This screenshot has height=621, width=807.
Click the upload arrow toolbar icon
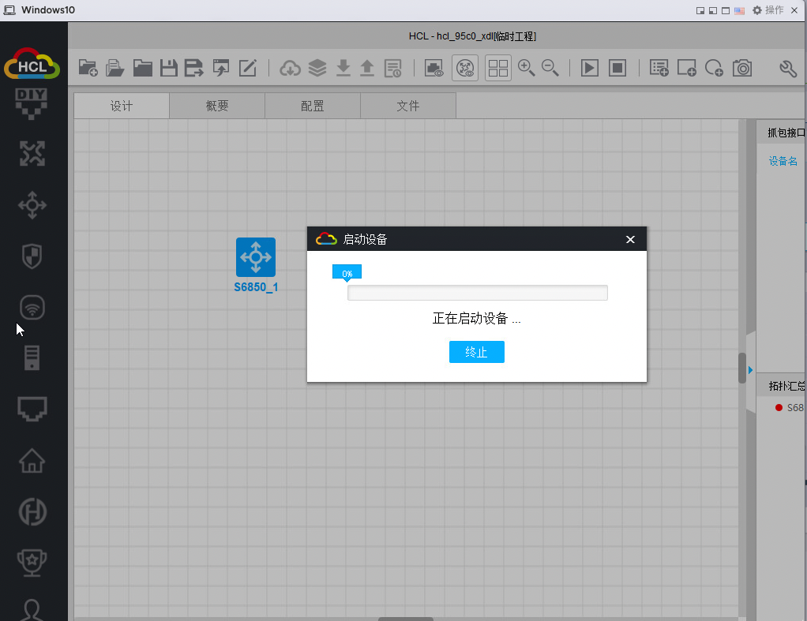tap(367, 68)
